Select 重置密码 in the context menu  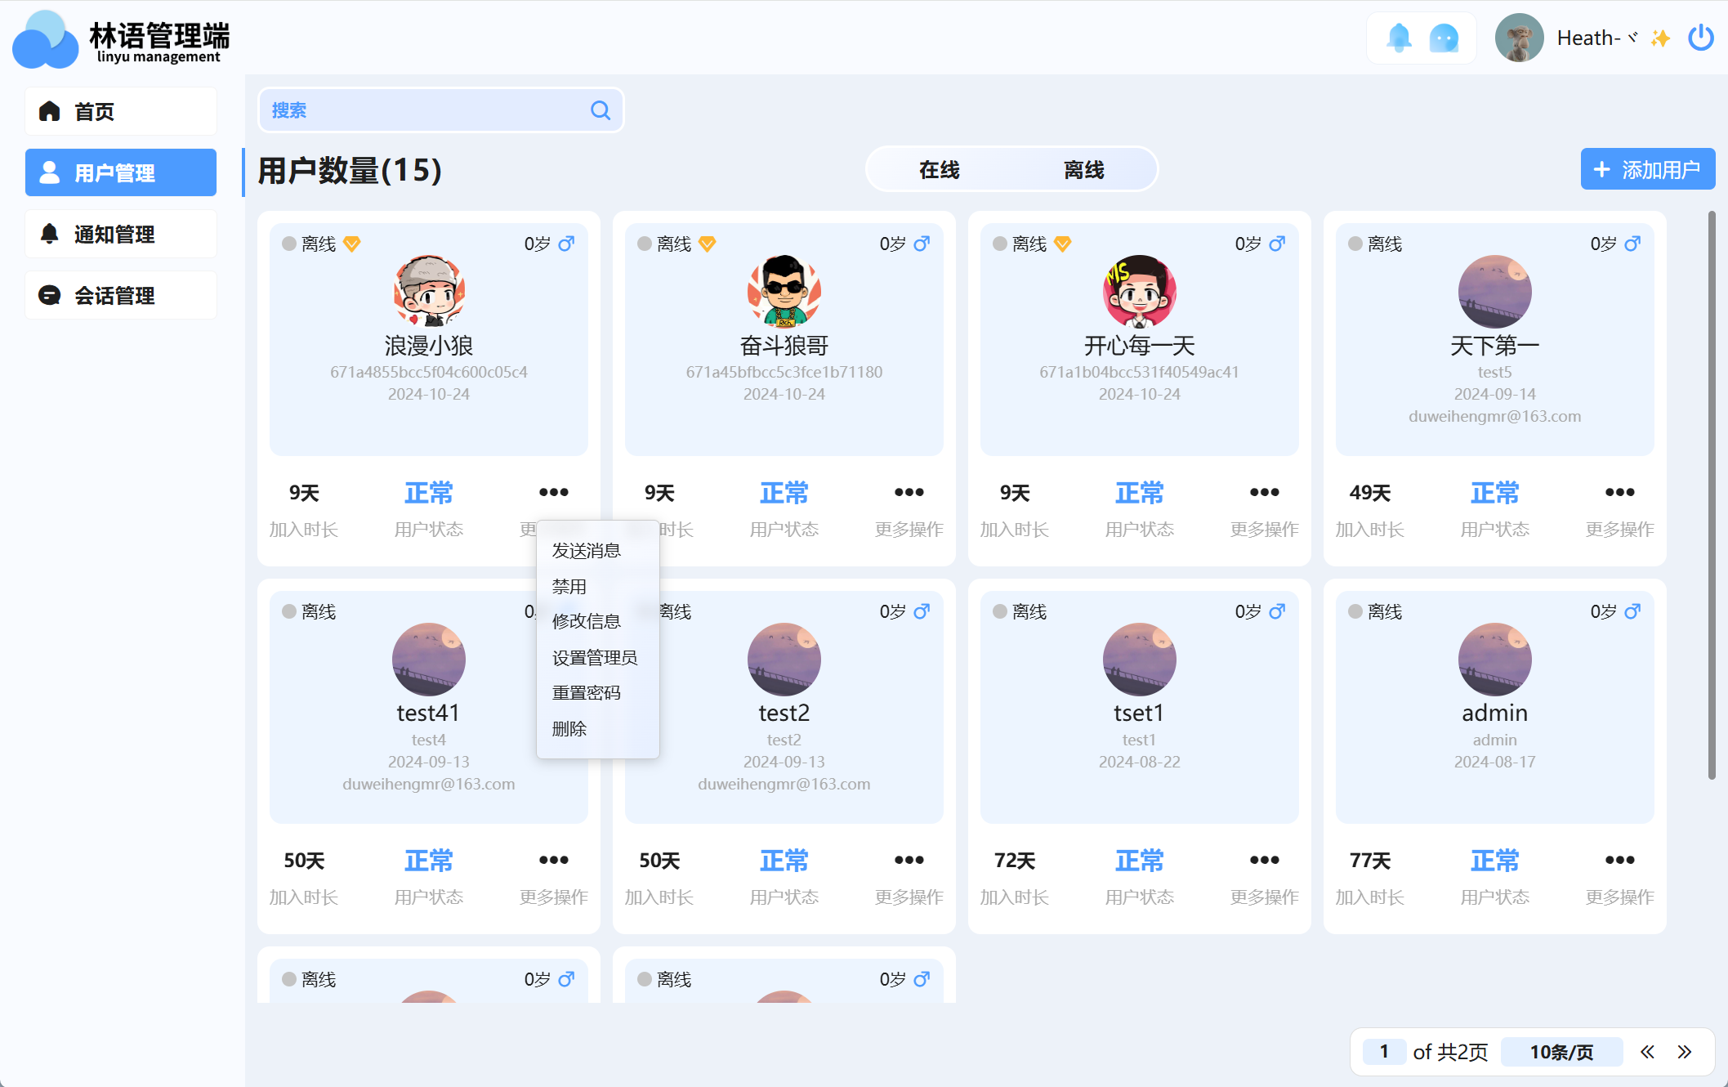(x=586, y=693)
